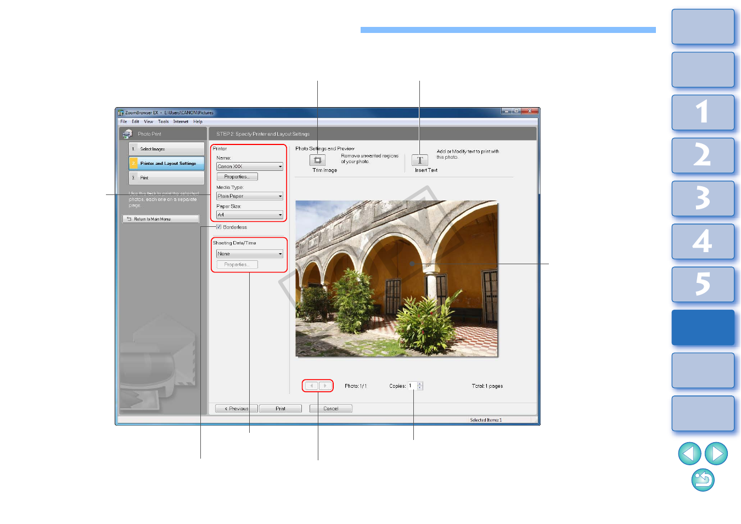Select step 3 Print

(167, 178)
